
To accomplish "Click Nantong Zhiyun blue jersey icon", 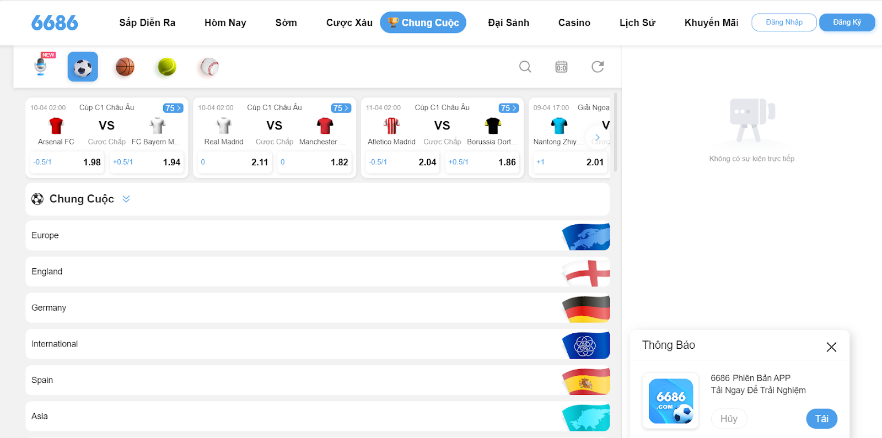I will [559, 126].
